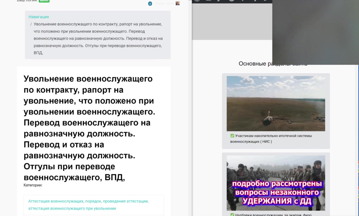359x216 pixels.
Task: Open the rocket launch field thumbnail
Action: pyautogui.click(x=276, y=104)
